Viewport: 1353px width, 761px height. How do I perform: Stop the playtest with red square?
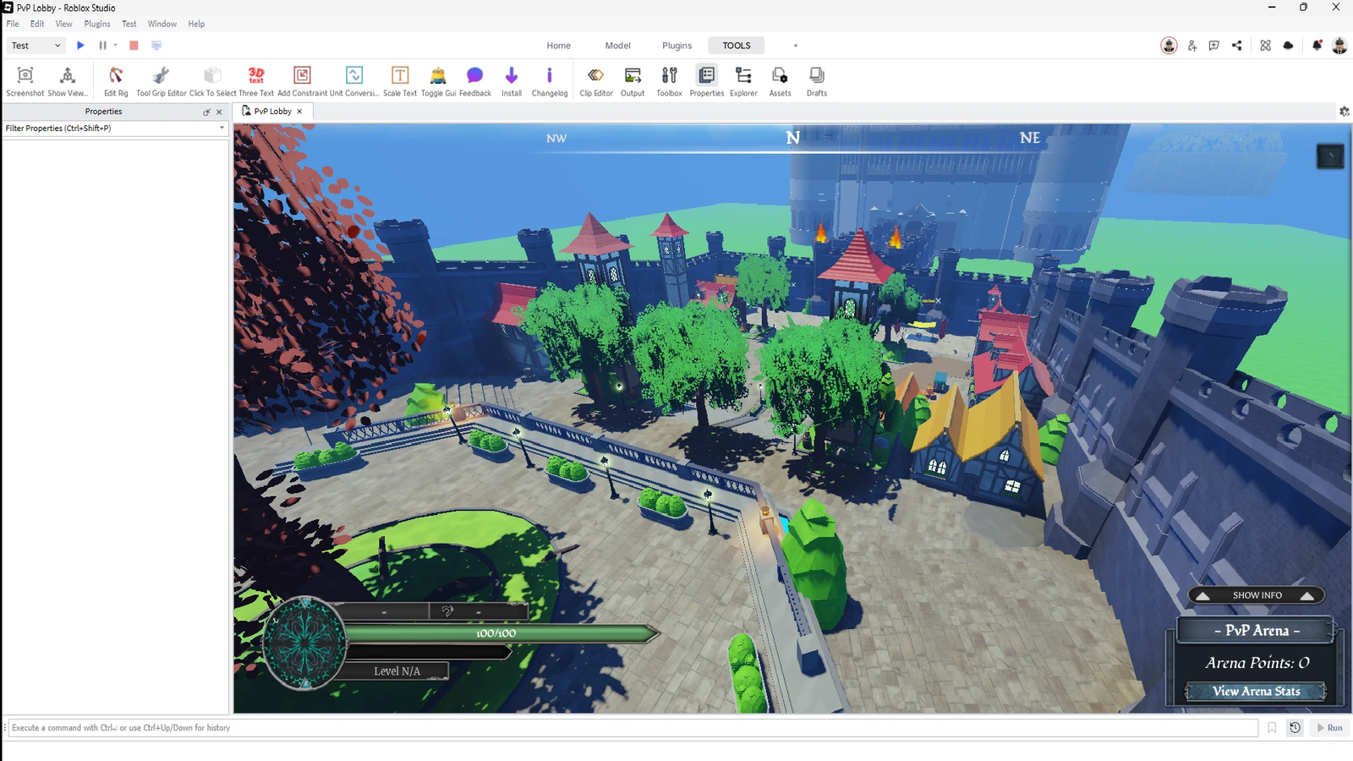pyautogui.click(x=134, y=46)
